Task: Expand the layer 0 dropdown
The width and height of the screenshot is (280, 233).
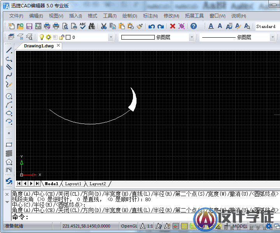Action: tap(111, 37)
